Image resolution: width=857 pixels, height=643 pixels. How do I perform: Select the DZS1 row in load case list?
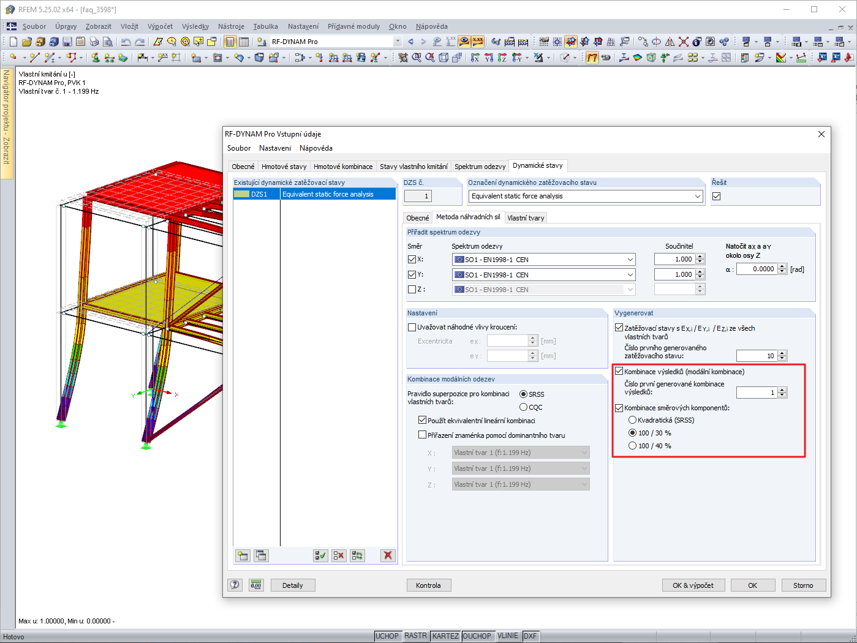[314, 194]
